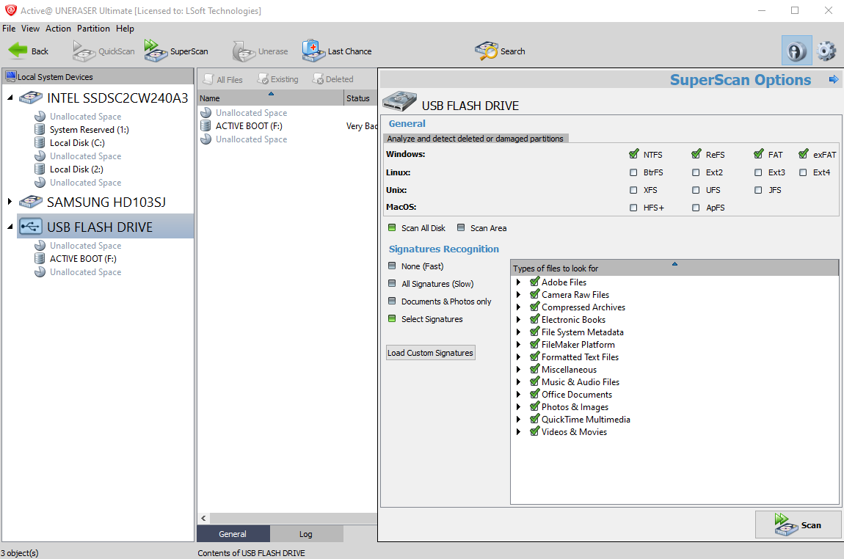844x559 pixels.
Task: Click the USB FLASH DRIVE header disk icon
Action: [x=399, y=101]
